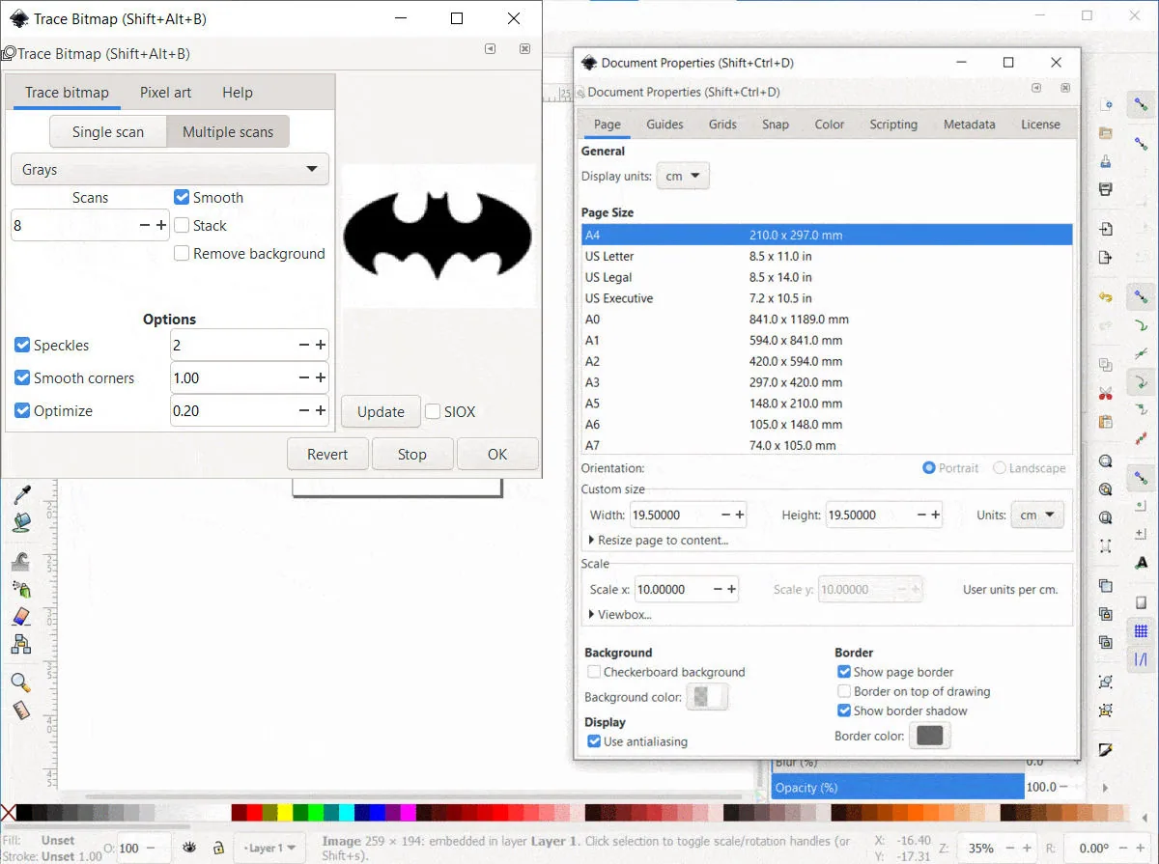Image resolution: width=1159 pixels, height=864 pixels.
Task: Click the Zoom selection icon
Action: 1106,461
